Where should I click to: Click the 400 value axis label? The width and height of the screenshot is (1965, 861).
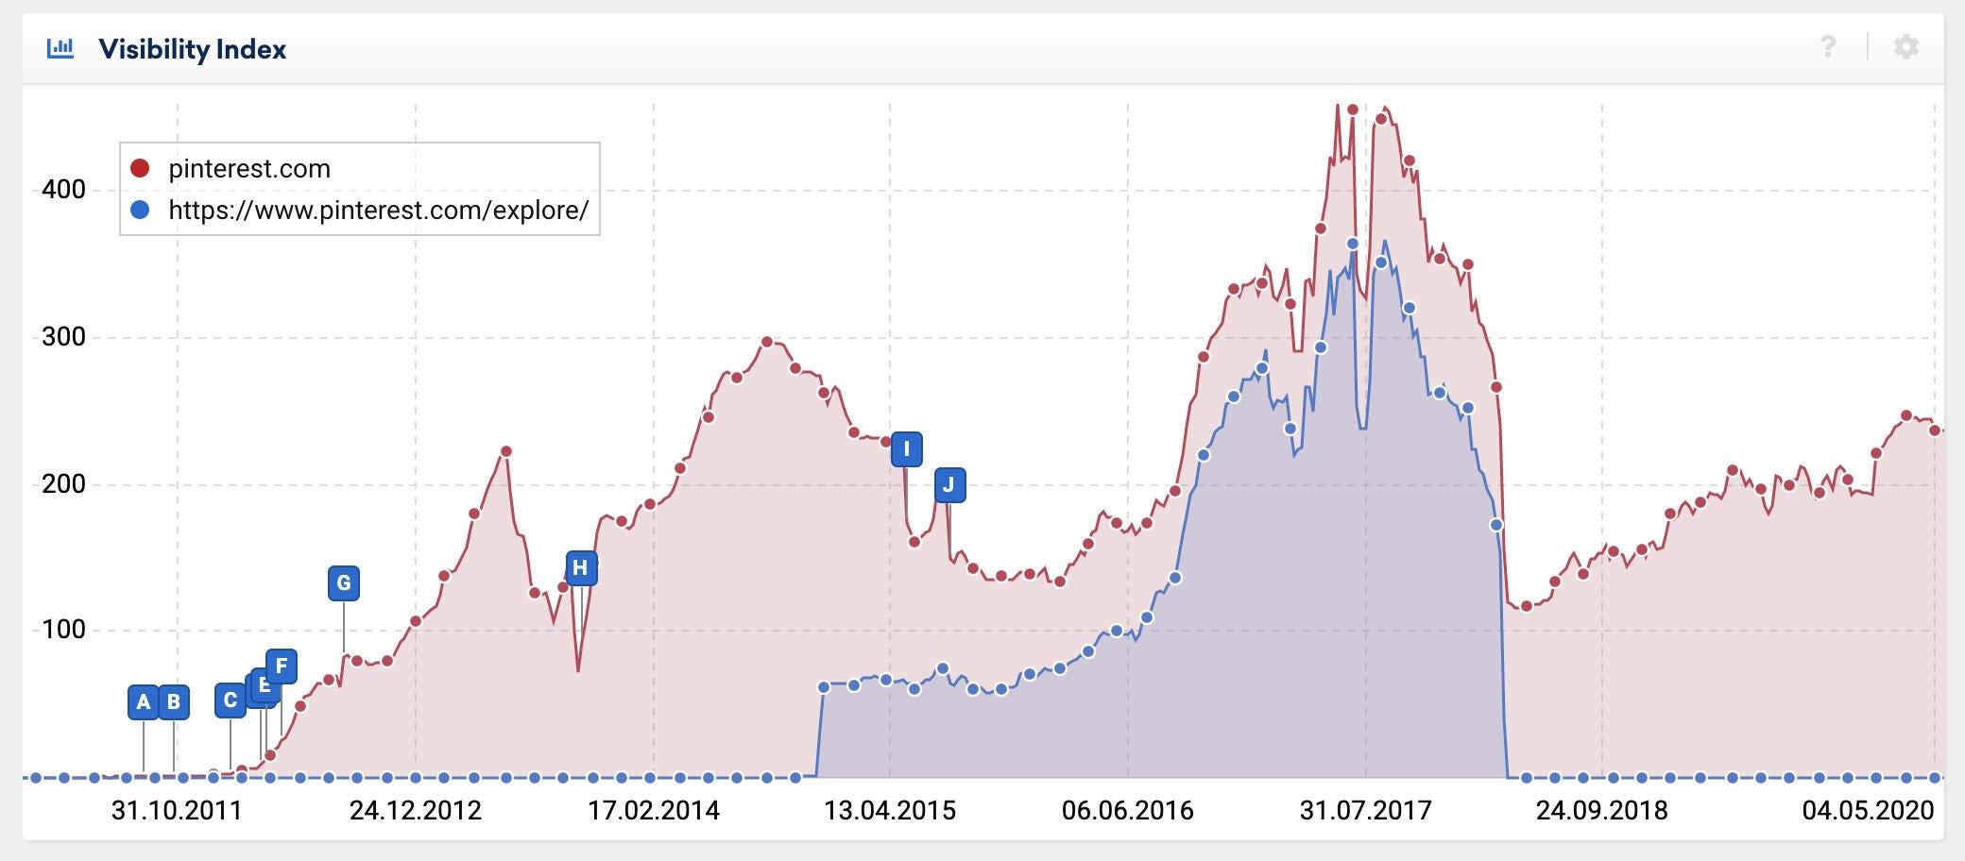(63, 190)
